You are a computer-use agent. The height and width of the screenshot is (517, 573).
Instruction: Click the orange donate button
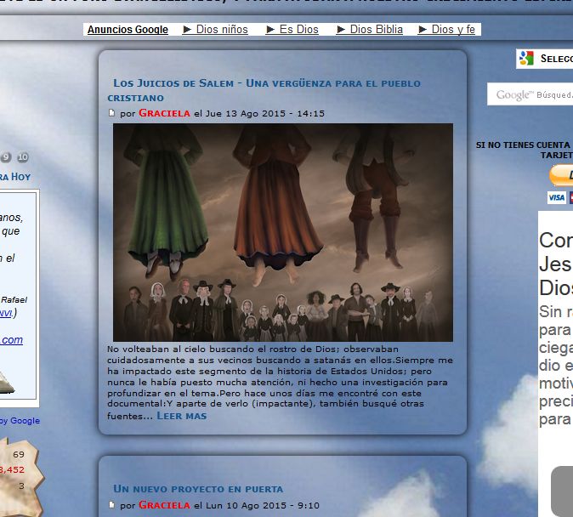click(x=561, y=176)
